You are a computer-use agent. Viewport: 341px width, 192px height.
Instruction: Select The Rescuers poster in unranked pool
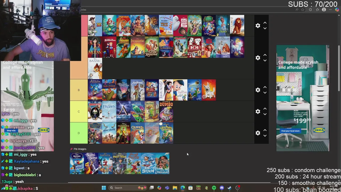77,163
